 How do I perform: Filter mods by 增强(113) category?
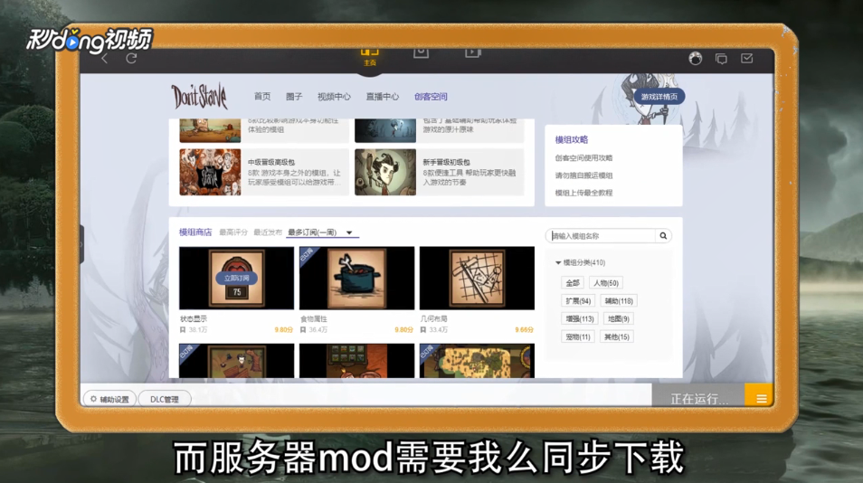pyautogui.click(x=580, y=318)
